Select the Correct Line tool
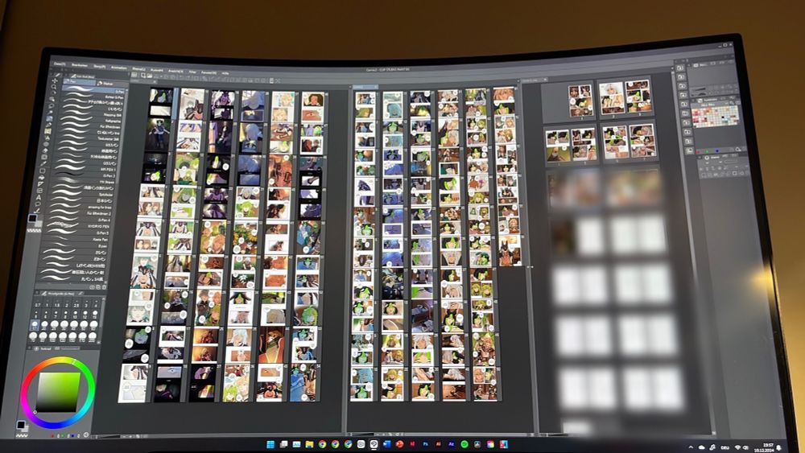 click(37, 210)
